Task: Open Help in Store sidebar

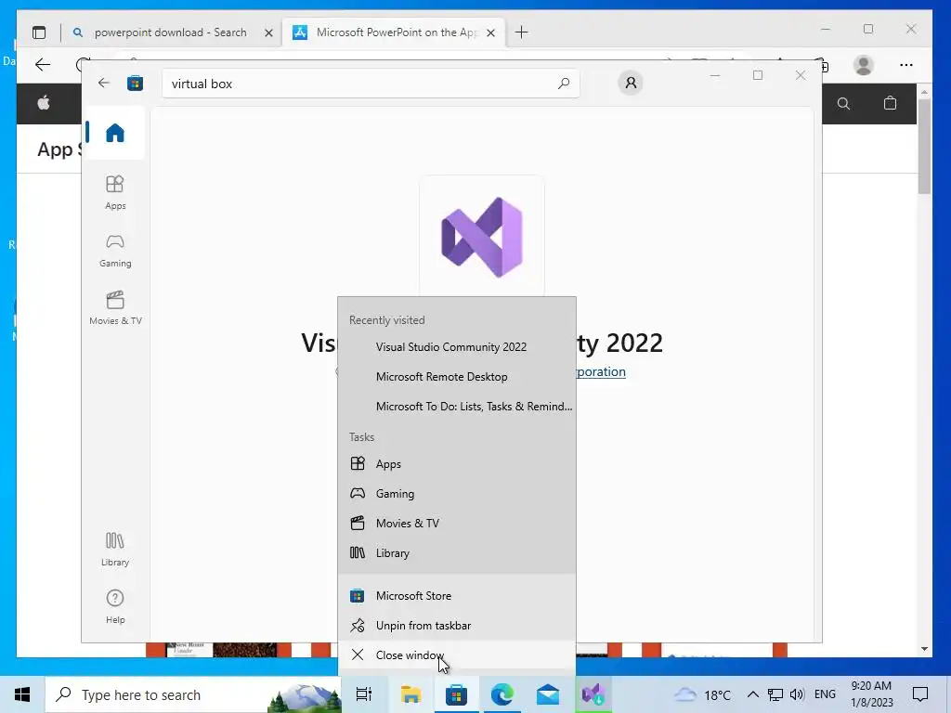Action: pyautogui.click(x=114, y=606)
